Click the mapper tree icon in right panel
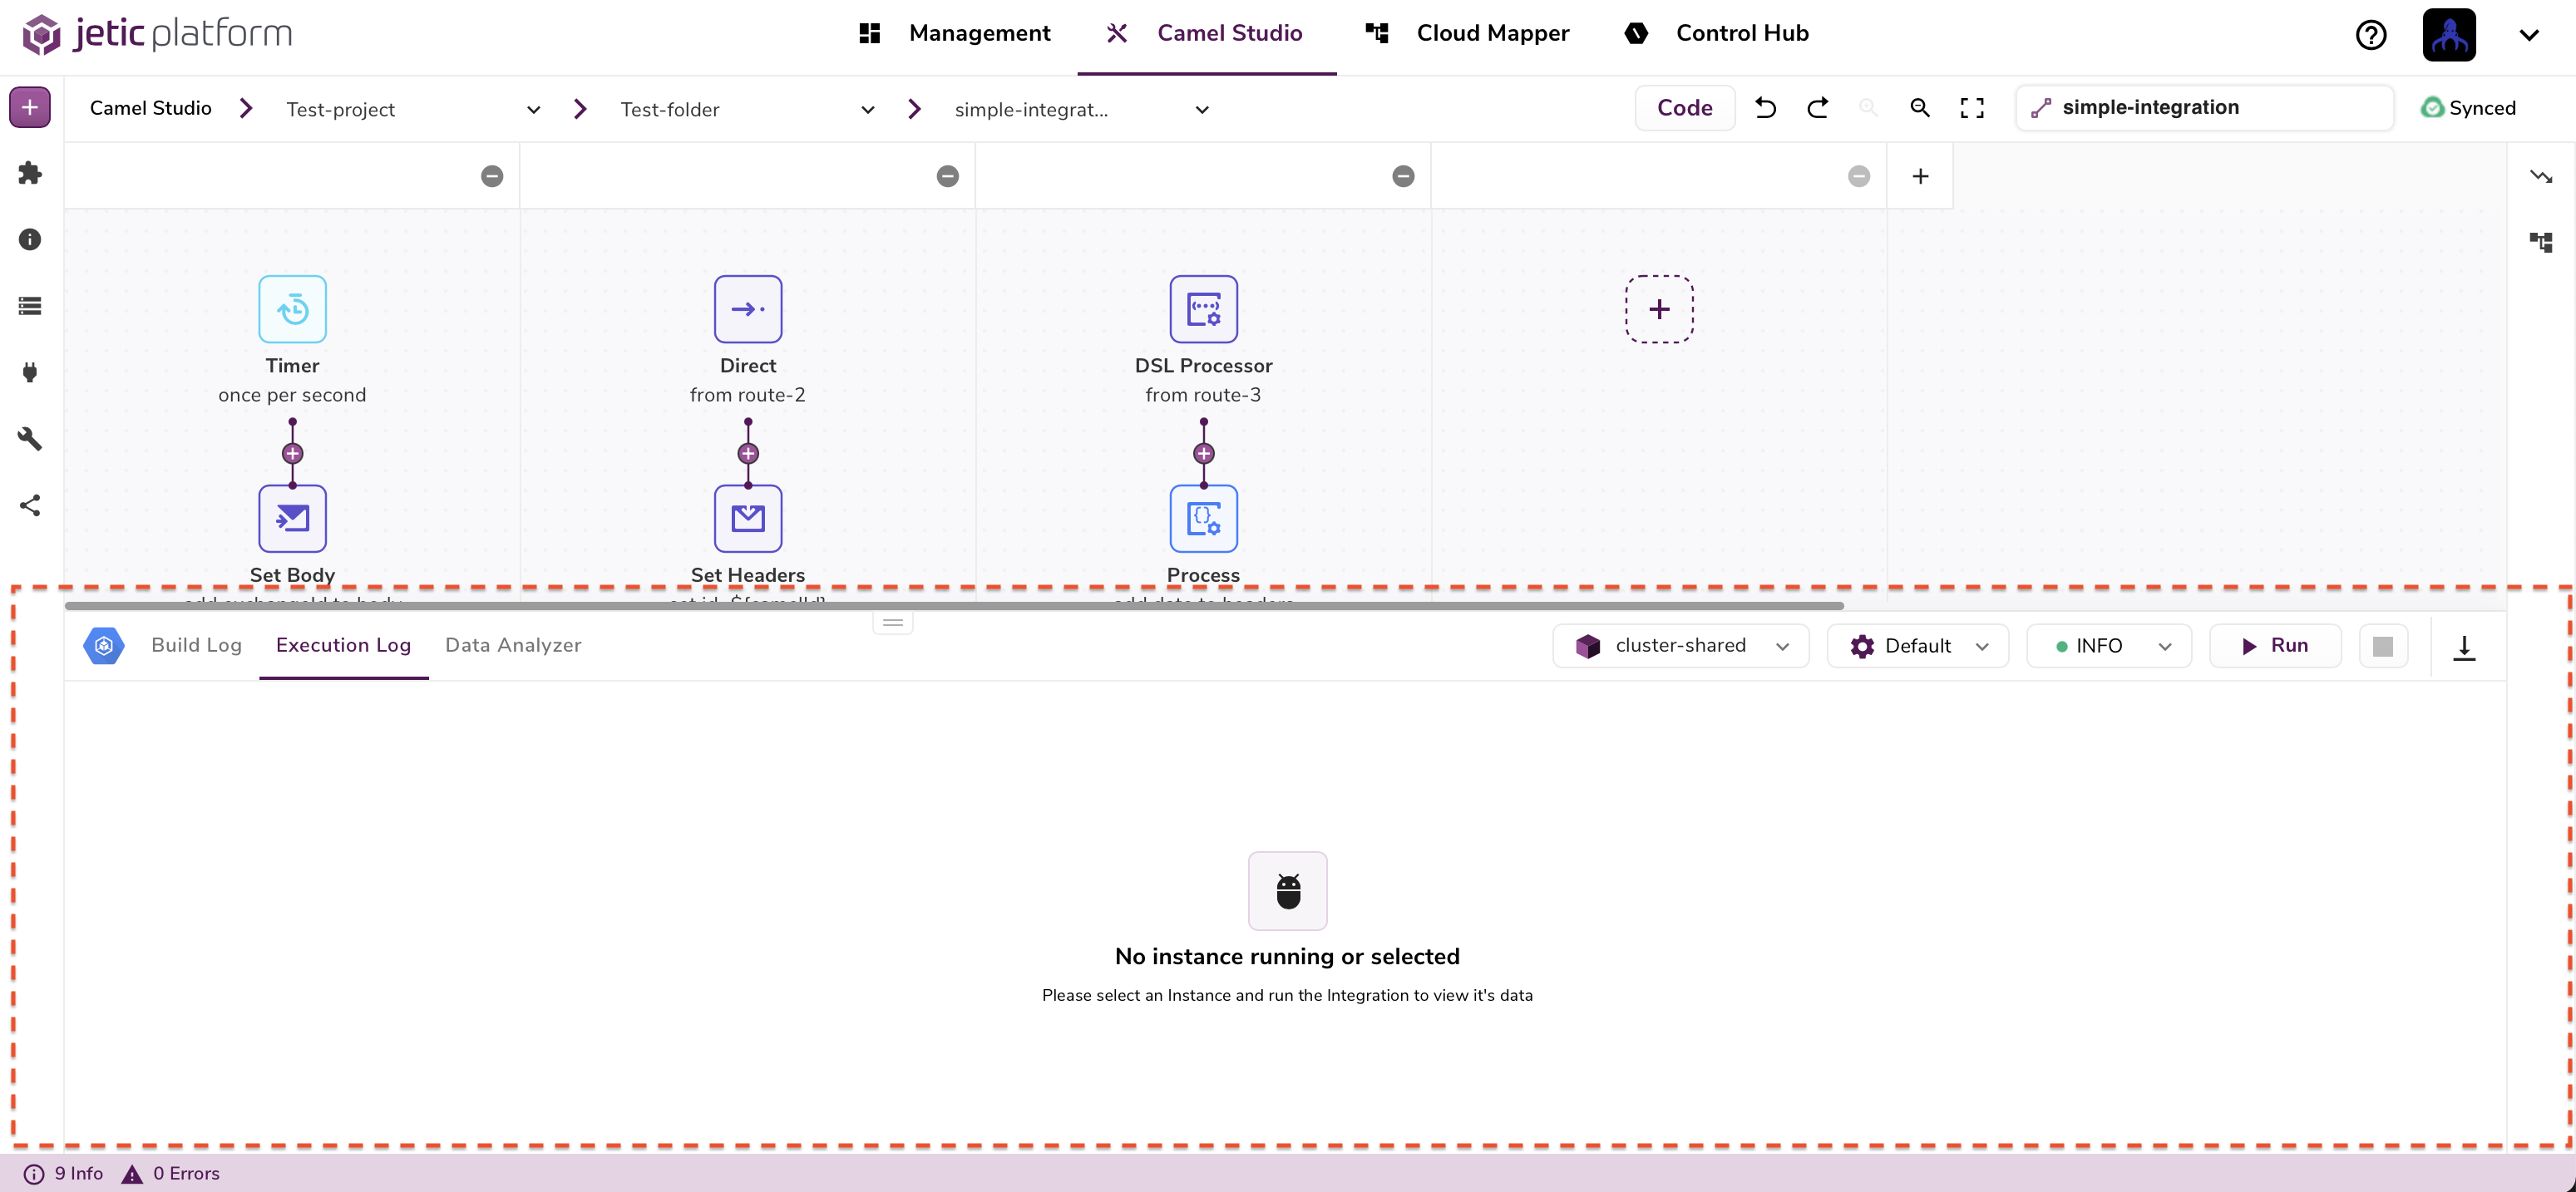The width and height of the screenshot is (2576, 1192). (2541, 242)
